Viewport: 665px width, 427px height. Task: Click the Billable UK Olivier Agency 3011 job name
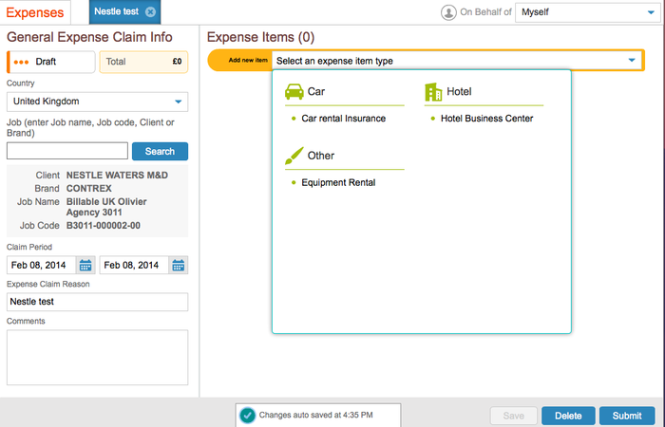pyautogui.click(x=106, y=207)
